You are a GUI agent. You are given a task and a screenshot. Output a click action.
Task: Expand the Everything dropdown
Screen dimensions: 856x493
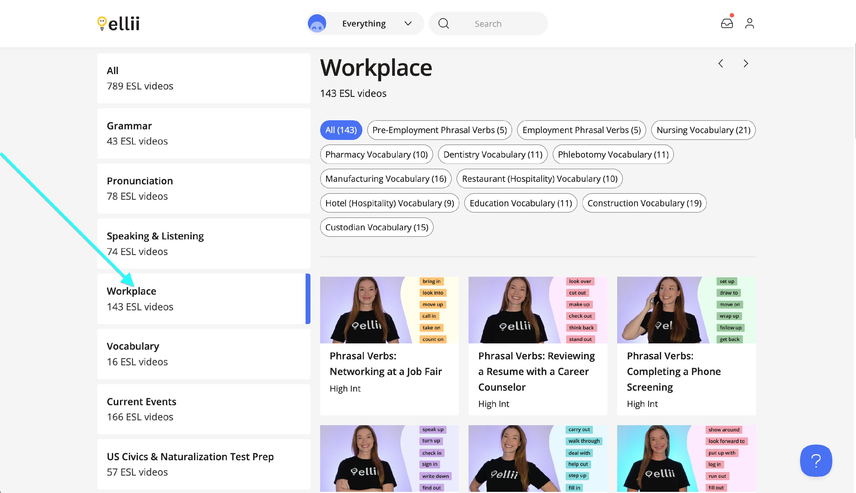364,23
